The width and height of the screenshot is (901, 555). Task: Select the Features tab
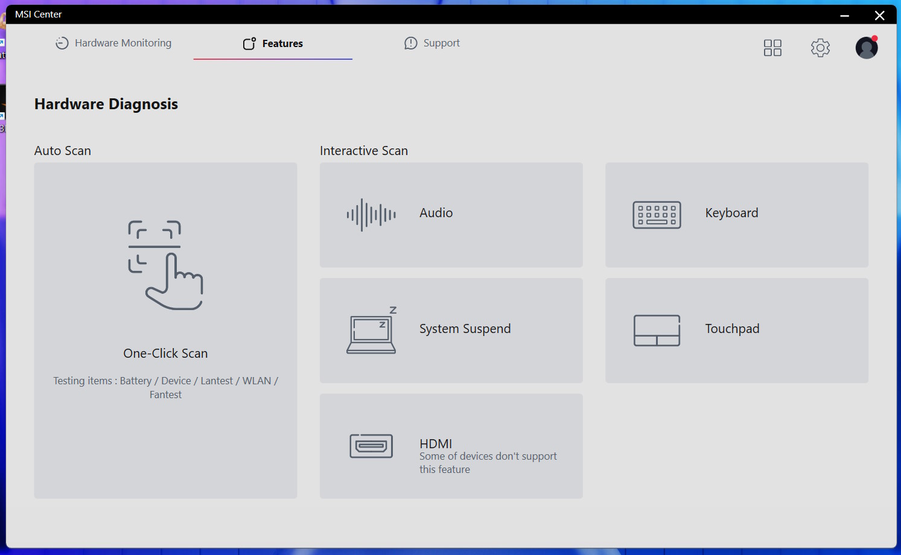point(273,43)
